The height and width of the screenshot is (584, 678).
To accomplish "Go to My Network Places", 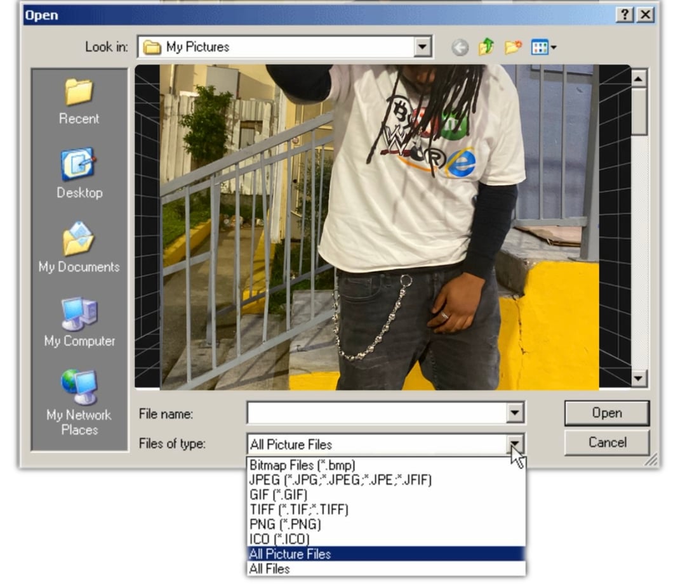I will [x=78, y=396].
